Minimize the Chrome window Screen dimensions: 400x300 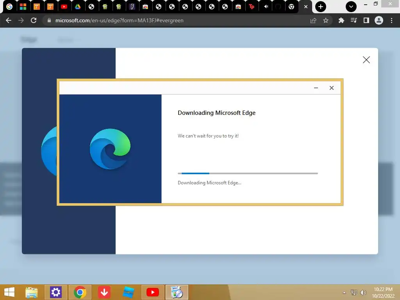coord(366,4)
